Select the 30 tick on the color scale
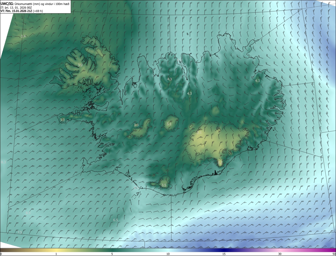336x256 pixels. [x=280, y=254]
